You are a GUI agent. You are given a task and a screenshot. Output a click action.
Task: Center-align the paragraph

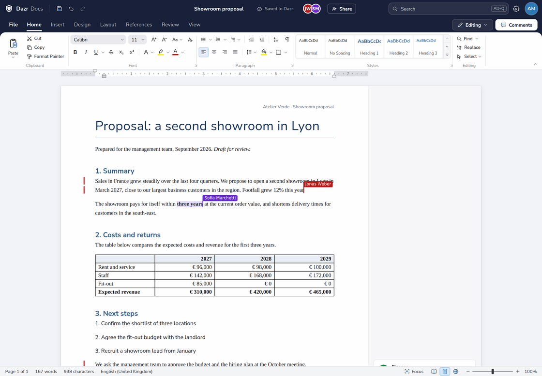(214, 52)
